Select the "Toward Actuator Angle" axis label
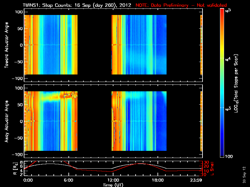This screenshot has height=187, width=250. tap(6, 45)
